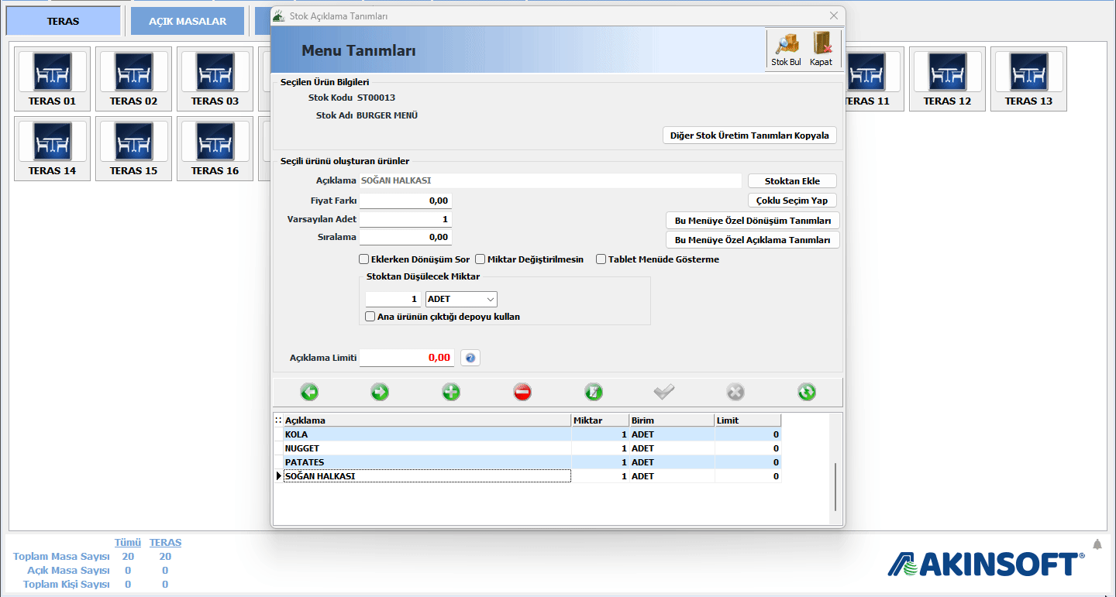Viewport: 1116px width, 597px height.
Task: Sort by the Limit column header
Action: click(747, 420)
